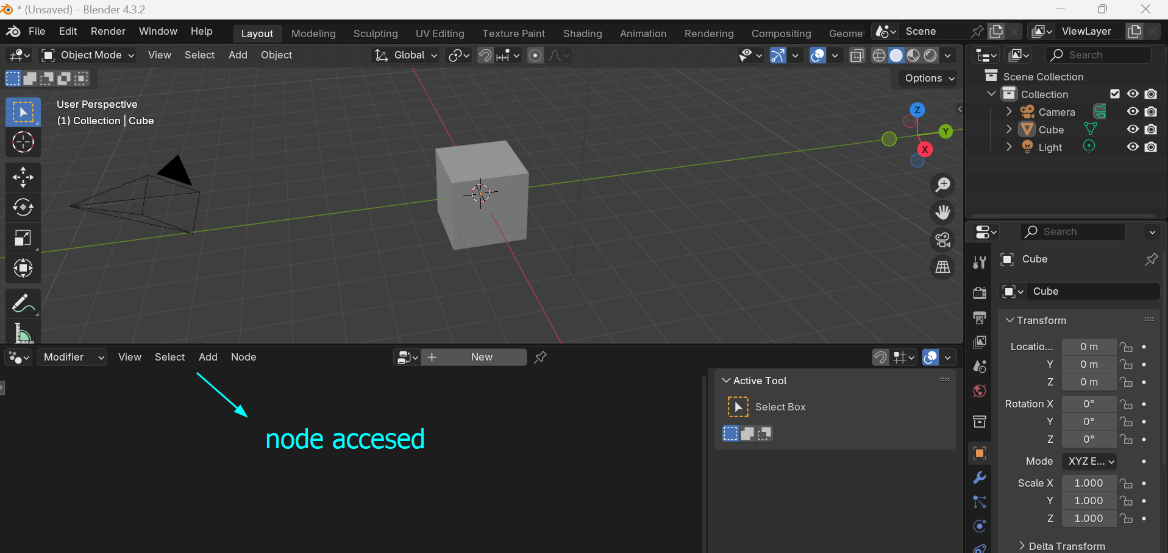
Task: Switch to wireframe viewport shading
Action: click(879, 55)
